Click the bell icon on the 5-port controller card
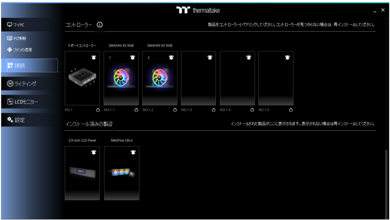The image size is (390, 220). [x=93, y=57]
